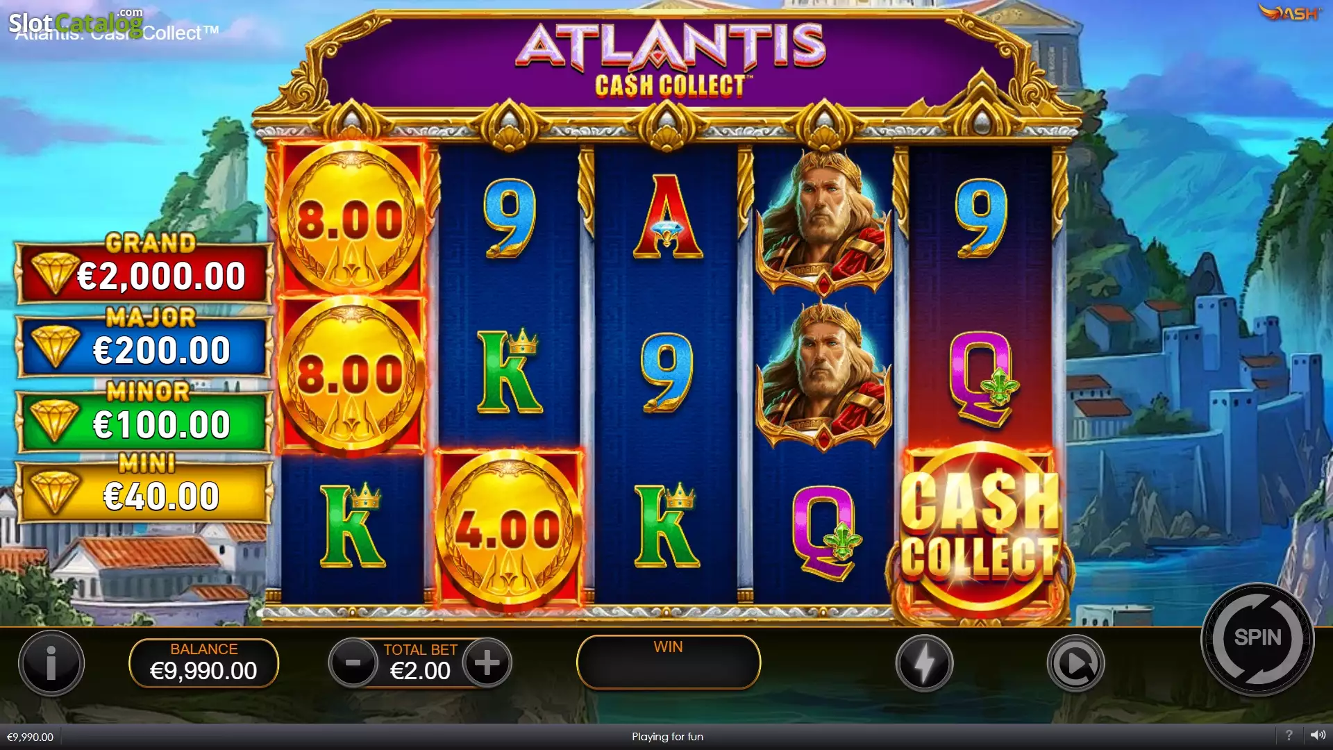1333x750 pixels.
Task: Select the Mini jackpot €40.00 panel
Action: coord(144,491)
